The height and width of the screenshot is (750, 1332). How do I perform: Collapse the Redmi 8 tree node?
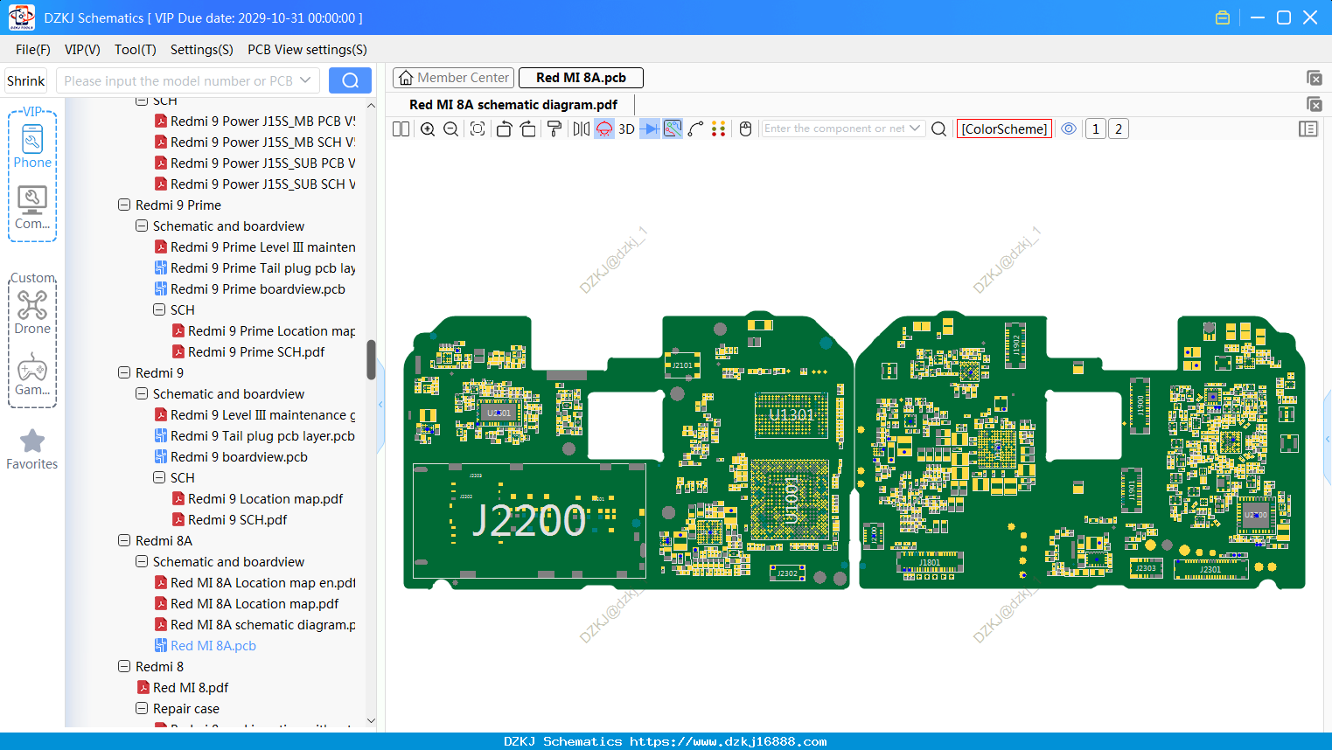[x=124, y=666]
